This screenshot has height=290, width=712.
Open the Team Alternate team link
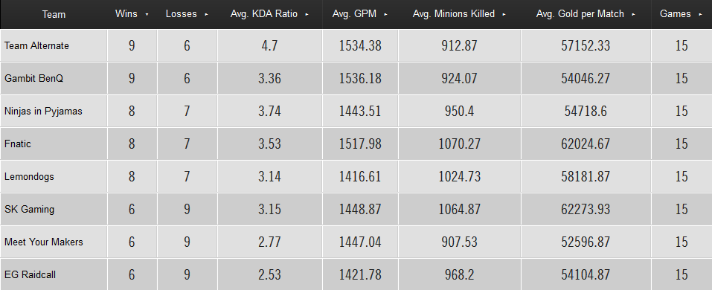point(36,46)
